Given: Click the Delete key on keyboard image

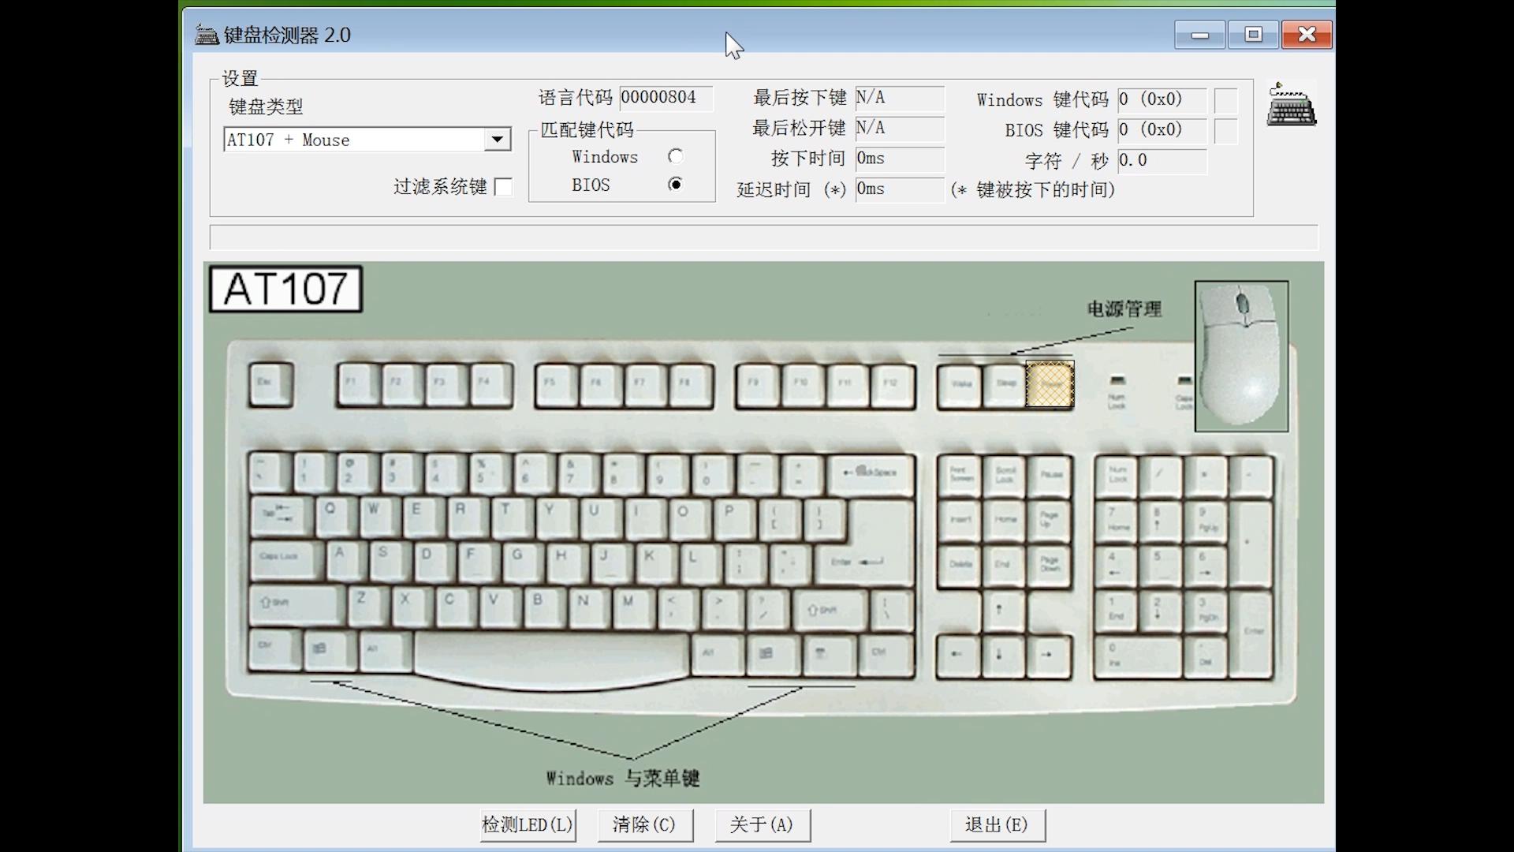Looking at the screenshot, I should pyautogui.click(x=960, y=565).
